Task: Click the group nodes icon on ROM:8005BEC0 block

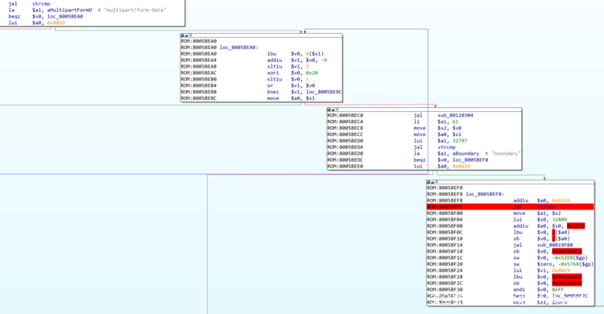Action: coord(337,109)
